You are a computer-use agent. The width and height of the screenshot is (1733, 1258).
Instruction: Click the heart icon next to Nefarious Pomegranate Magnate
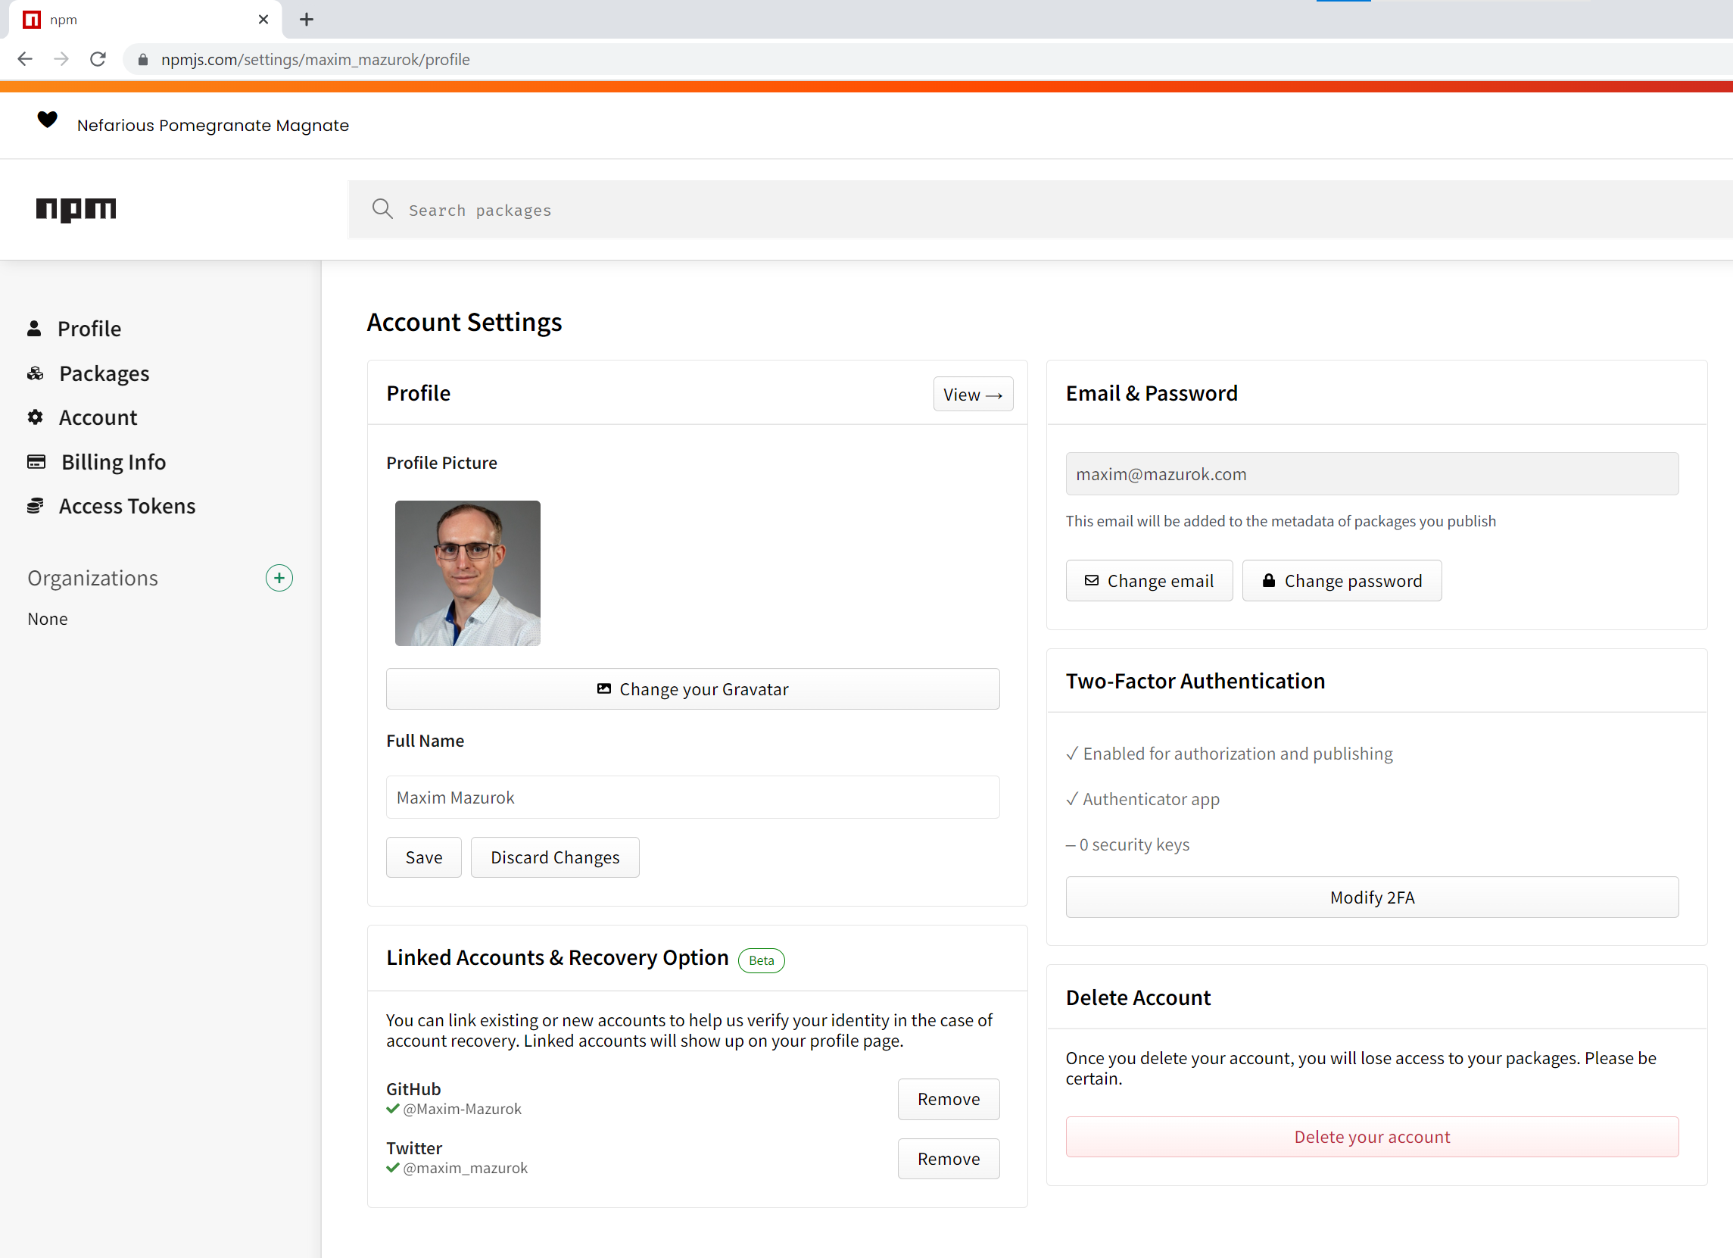coord(48,120)
